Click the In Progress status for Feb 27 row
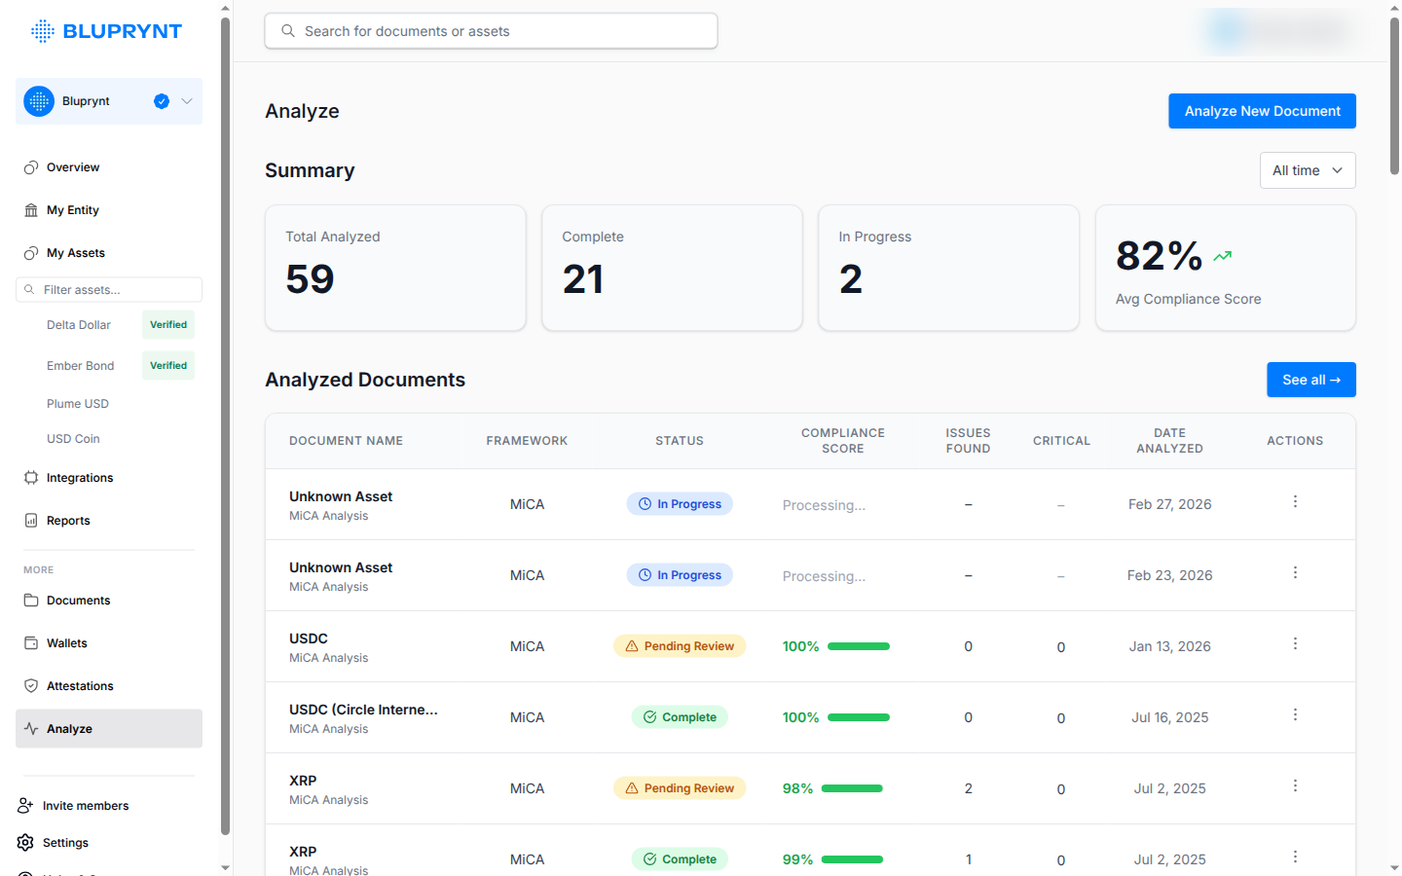Image resolution: width=1402 pixels, height=876 pixels. 680,504
